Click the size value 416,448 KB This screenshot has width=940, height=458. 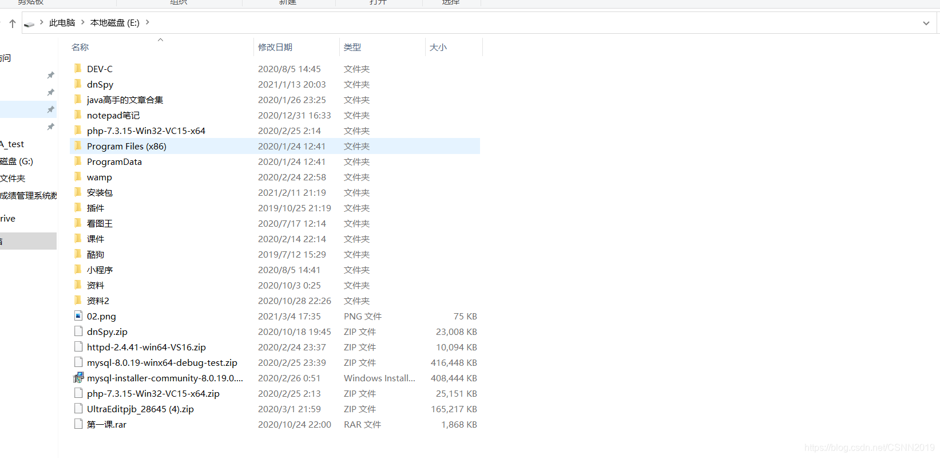454,362
